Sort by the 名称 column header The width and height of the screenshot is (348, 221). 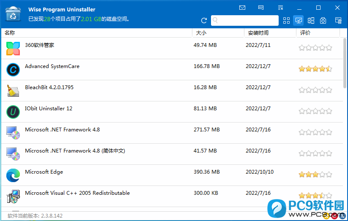point(10,33)
